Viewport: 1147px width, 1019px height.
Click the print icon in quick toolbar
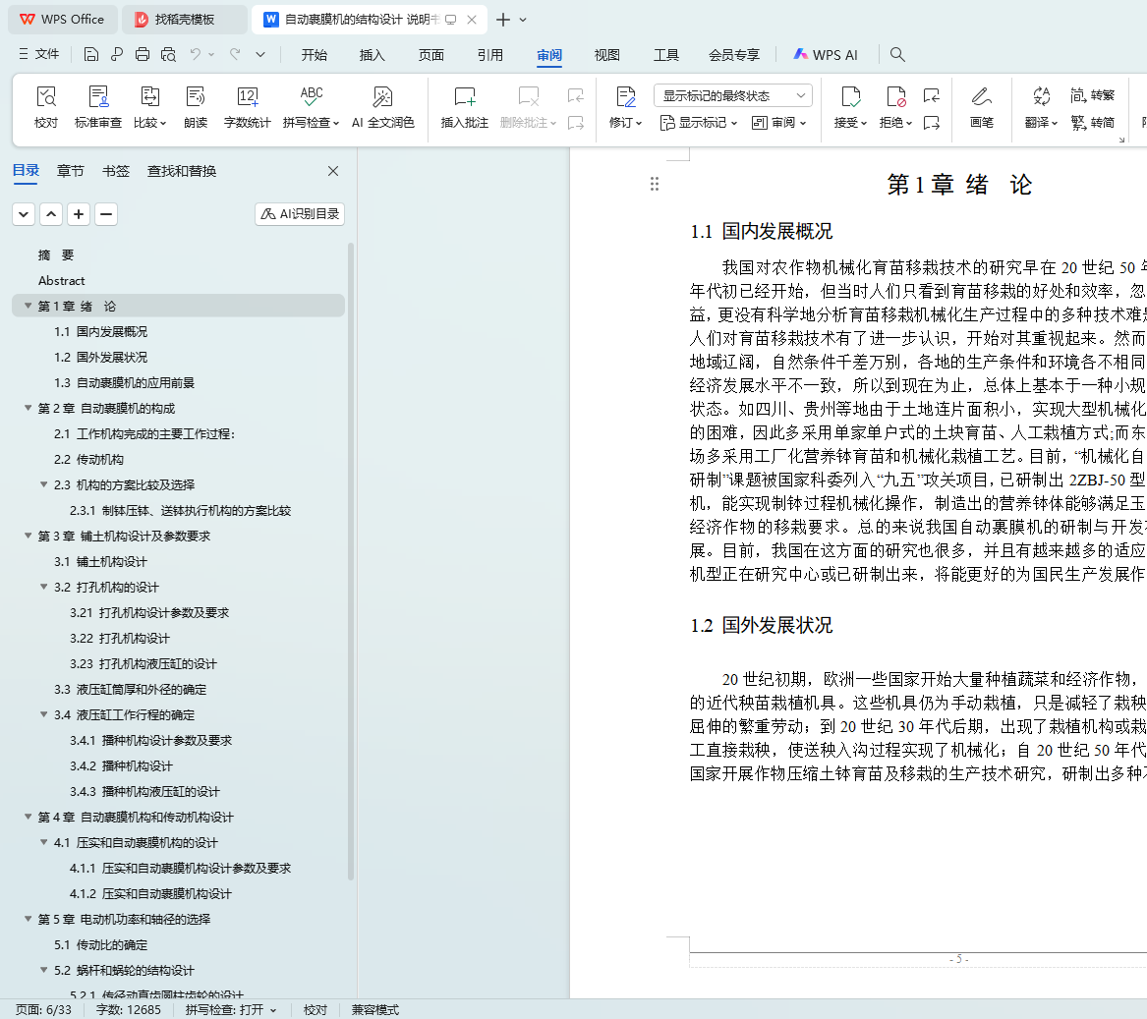point(143,54)
